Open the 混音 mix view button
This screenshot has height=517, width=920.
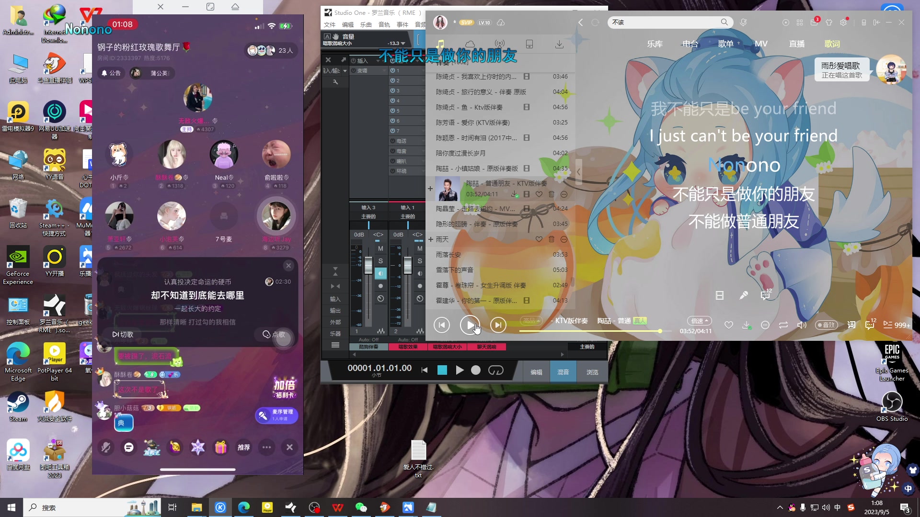click(563, 372)
